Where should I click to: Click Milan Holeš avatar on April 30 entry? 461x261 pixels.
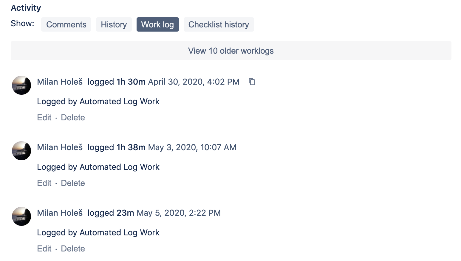click(21, 85)
